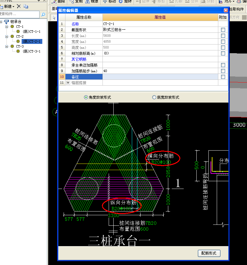Toggle 附加 checkbox for 加强筋起步 row
The image size is (247, 265).
click(x=223, y=71)
